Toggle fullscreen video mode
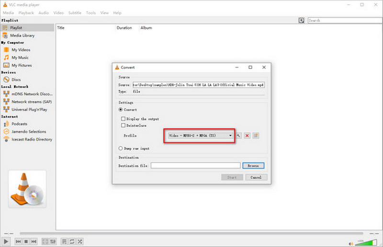 (45, 242)
